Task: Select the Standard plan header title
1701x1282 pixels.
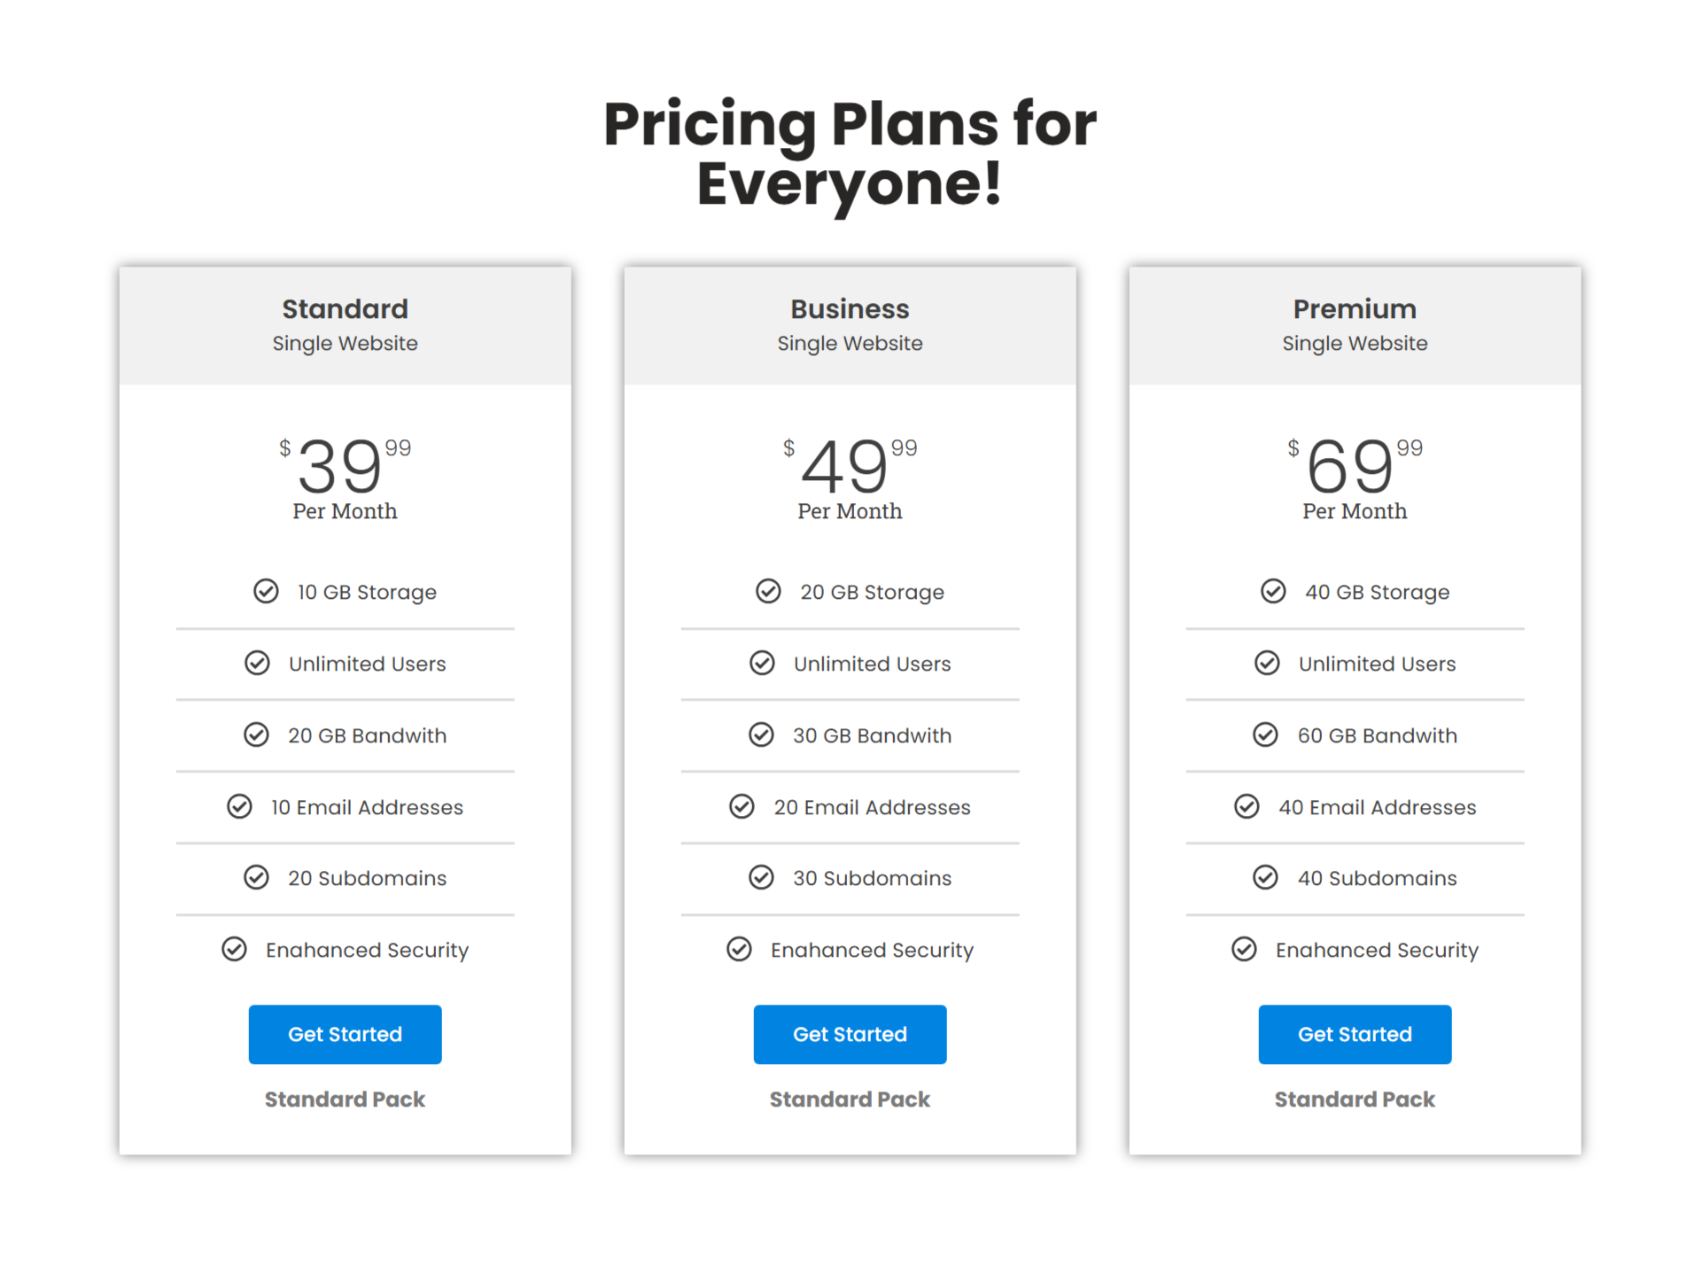Action: pyautogui.click(x=345, y=309)
